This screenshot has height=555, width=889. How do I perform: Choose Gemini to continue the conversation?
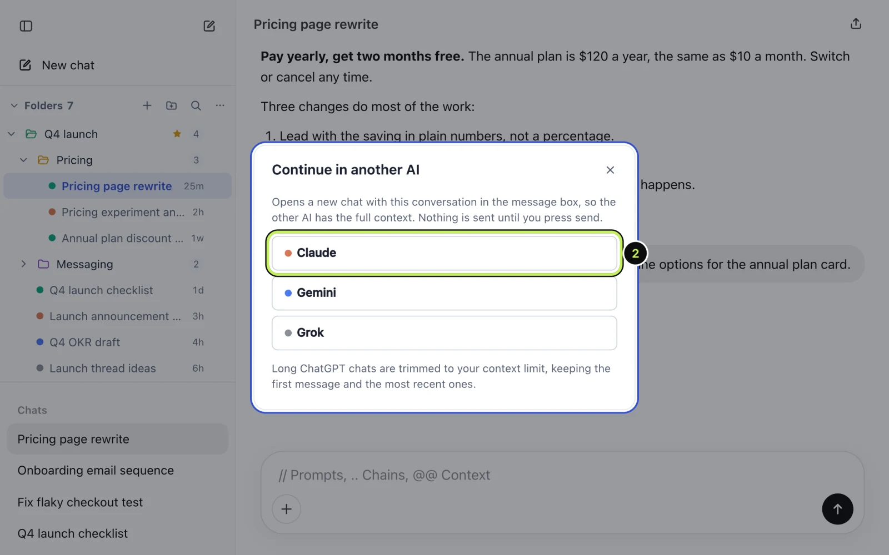point(444,293)
